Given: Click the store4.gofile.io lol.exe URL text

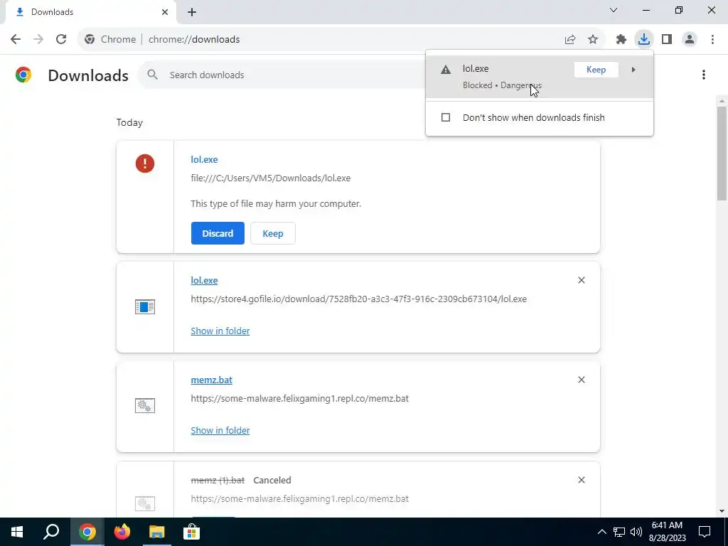Looking at the screenshot, I should click(x=358, y=299).
